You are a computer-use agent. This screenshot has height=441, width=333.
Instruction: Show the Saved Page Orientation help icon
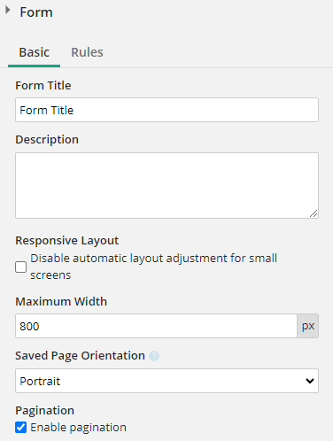154,356
